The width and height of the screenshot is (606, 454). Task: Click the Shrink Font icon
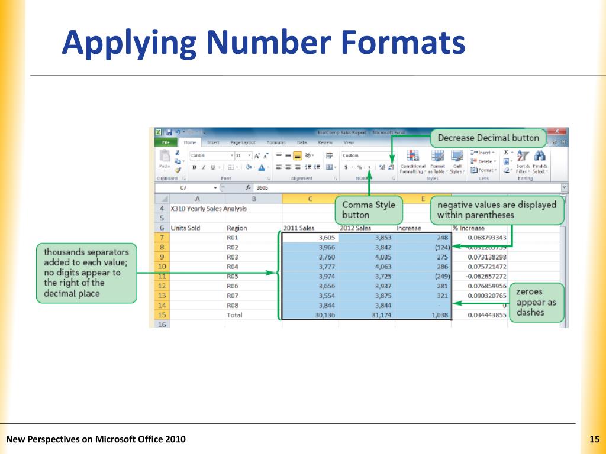266,155
